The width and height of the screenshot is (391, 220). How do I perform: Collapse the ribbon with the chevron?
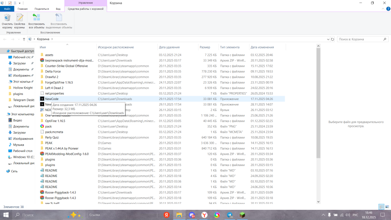click(383, 9)
